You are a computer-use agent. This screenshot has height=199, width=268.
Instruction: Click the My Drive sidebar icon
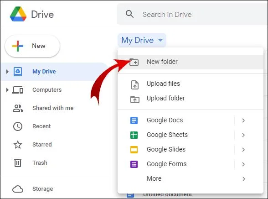(x=18, y=72)
